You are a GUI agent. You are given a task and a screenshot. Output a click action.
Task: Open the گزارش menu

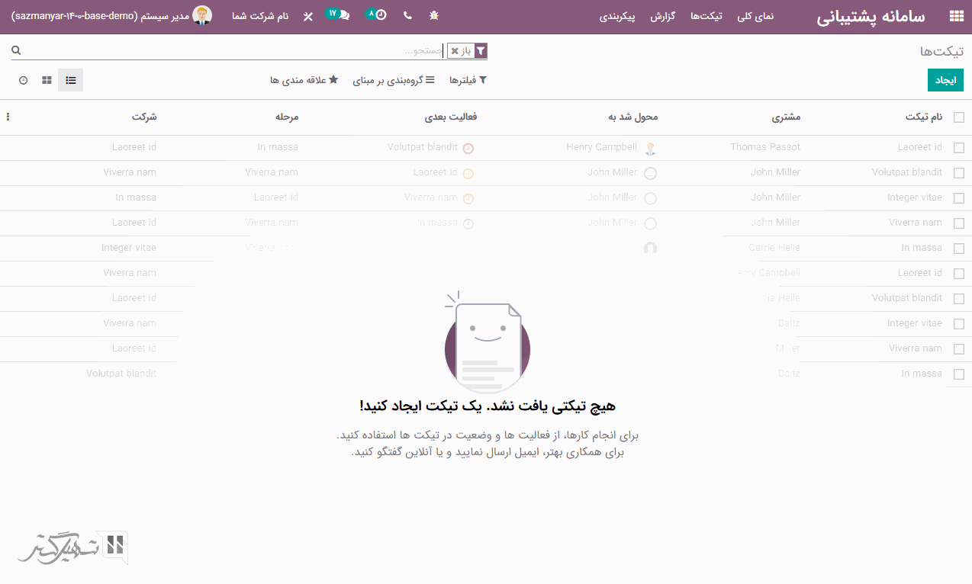pyautogui.click(x=663, y=16)
